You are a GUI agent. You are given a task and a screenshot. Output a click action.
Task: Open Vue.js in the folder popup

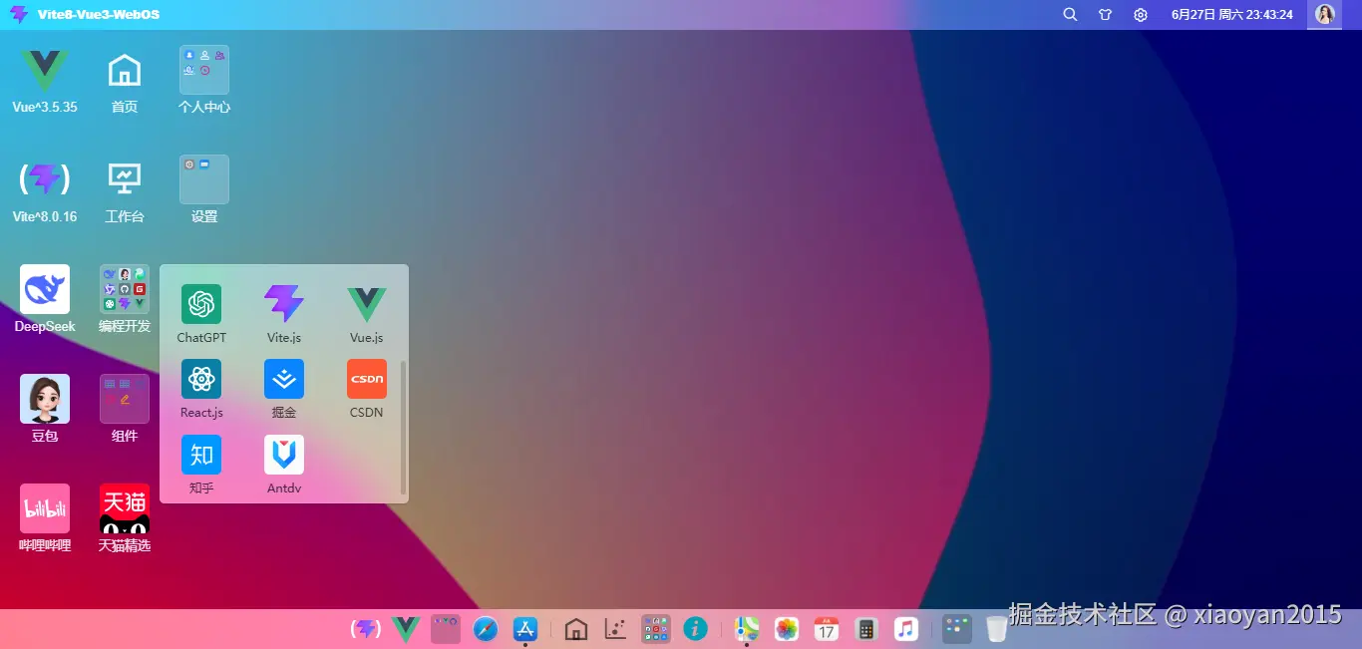coord(367,304)
